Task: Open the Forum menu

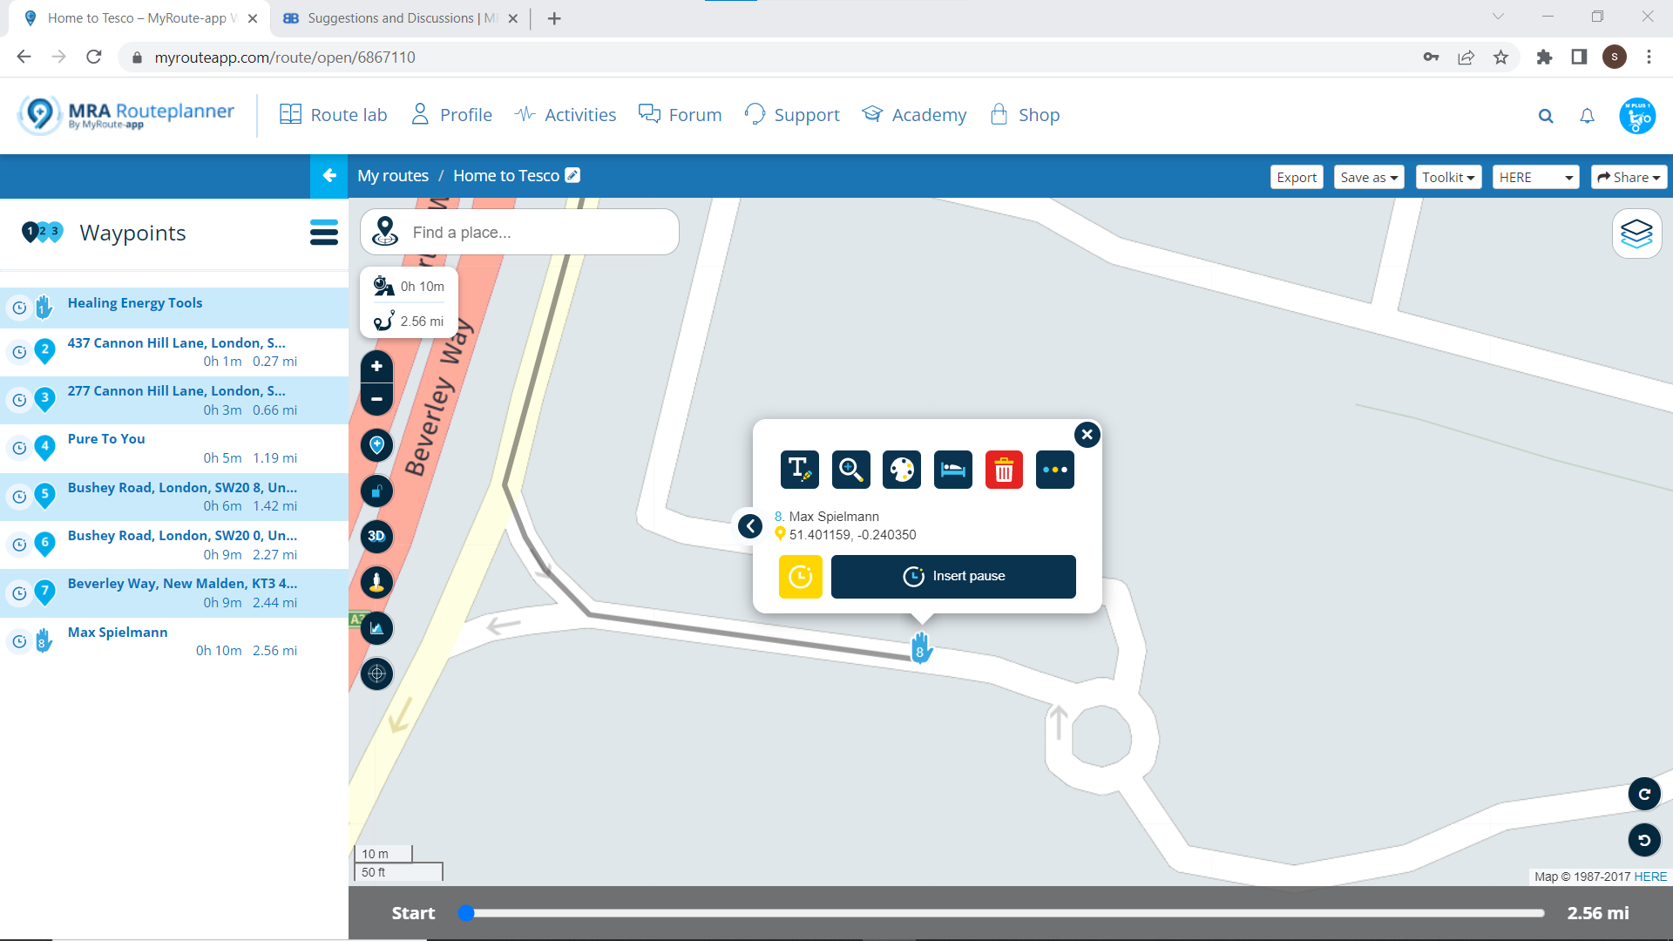Action: tap(680, 115)
